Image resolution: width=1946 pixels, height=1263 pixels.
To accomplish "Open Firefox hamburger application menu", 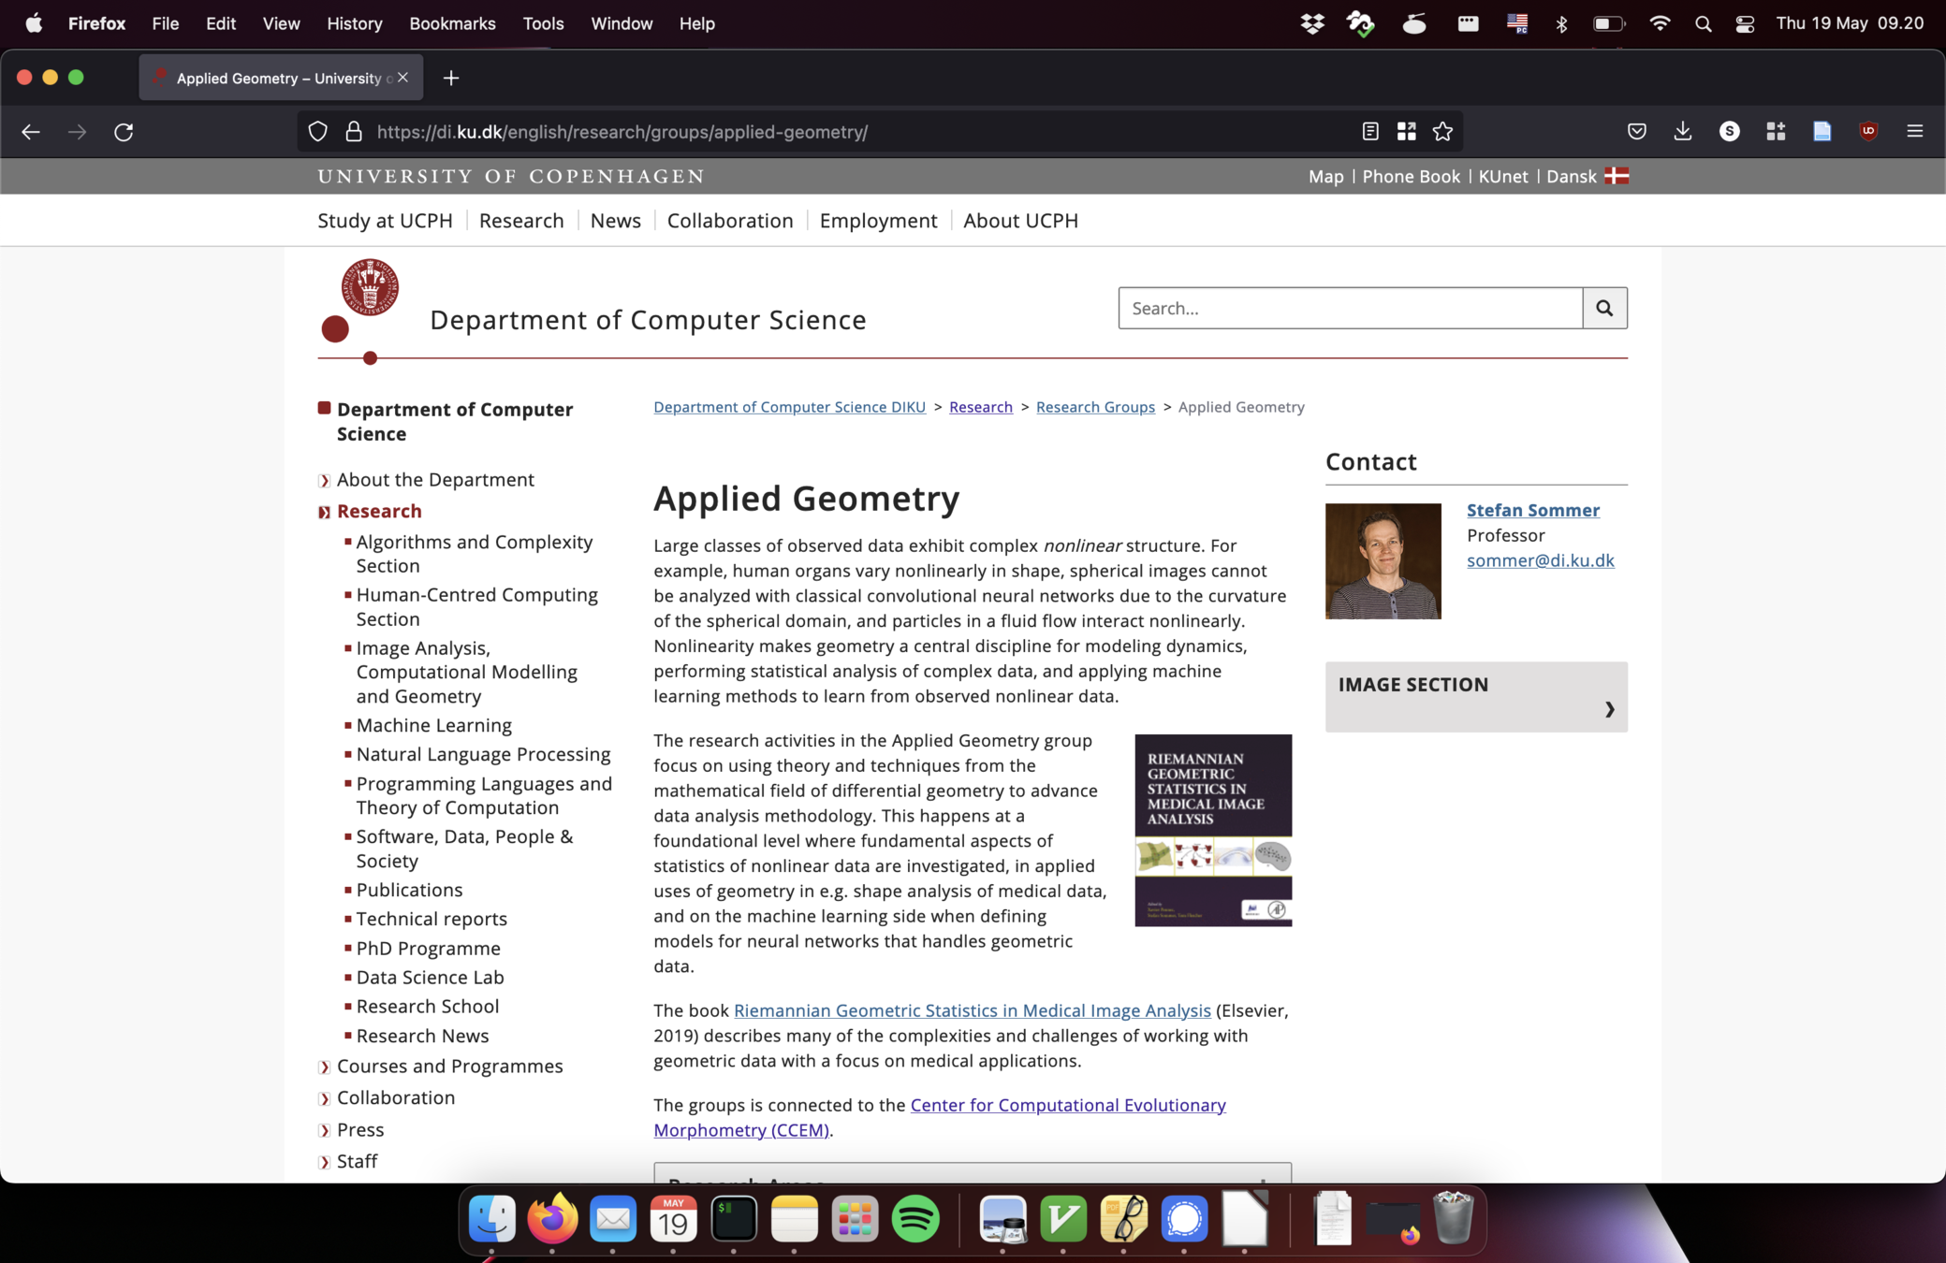I will (x=1914, y=132).
